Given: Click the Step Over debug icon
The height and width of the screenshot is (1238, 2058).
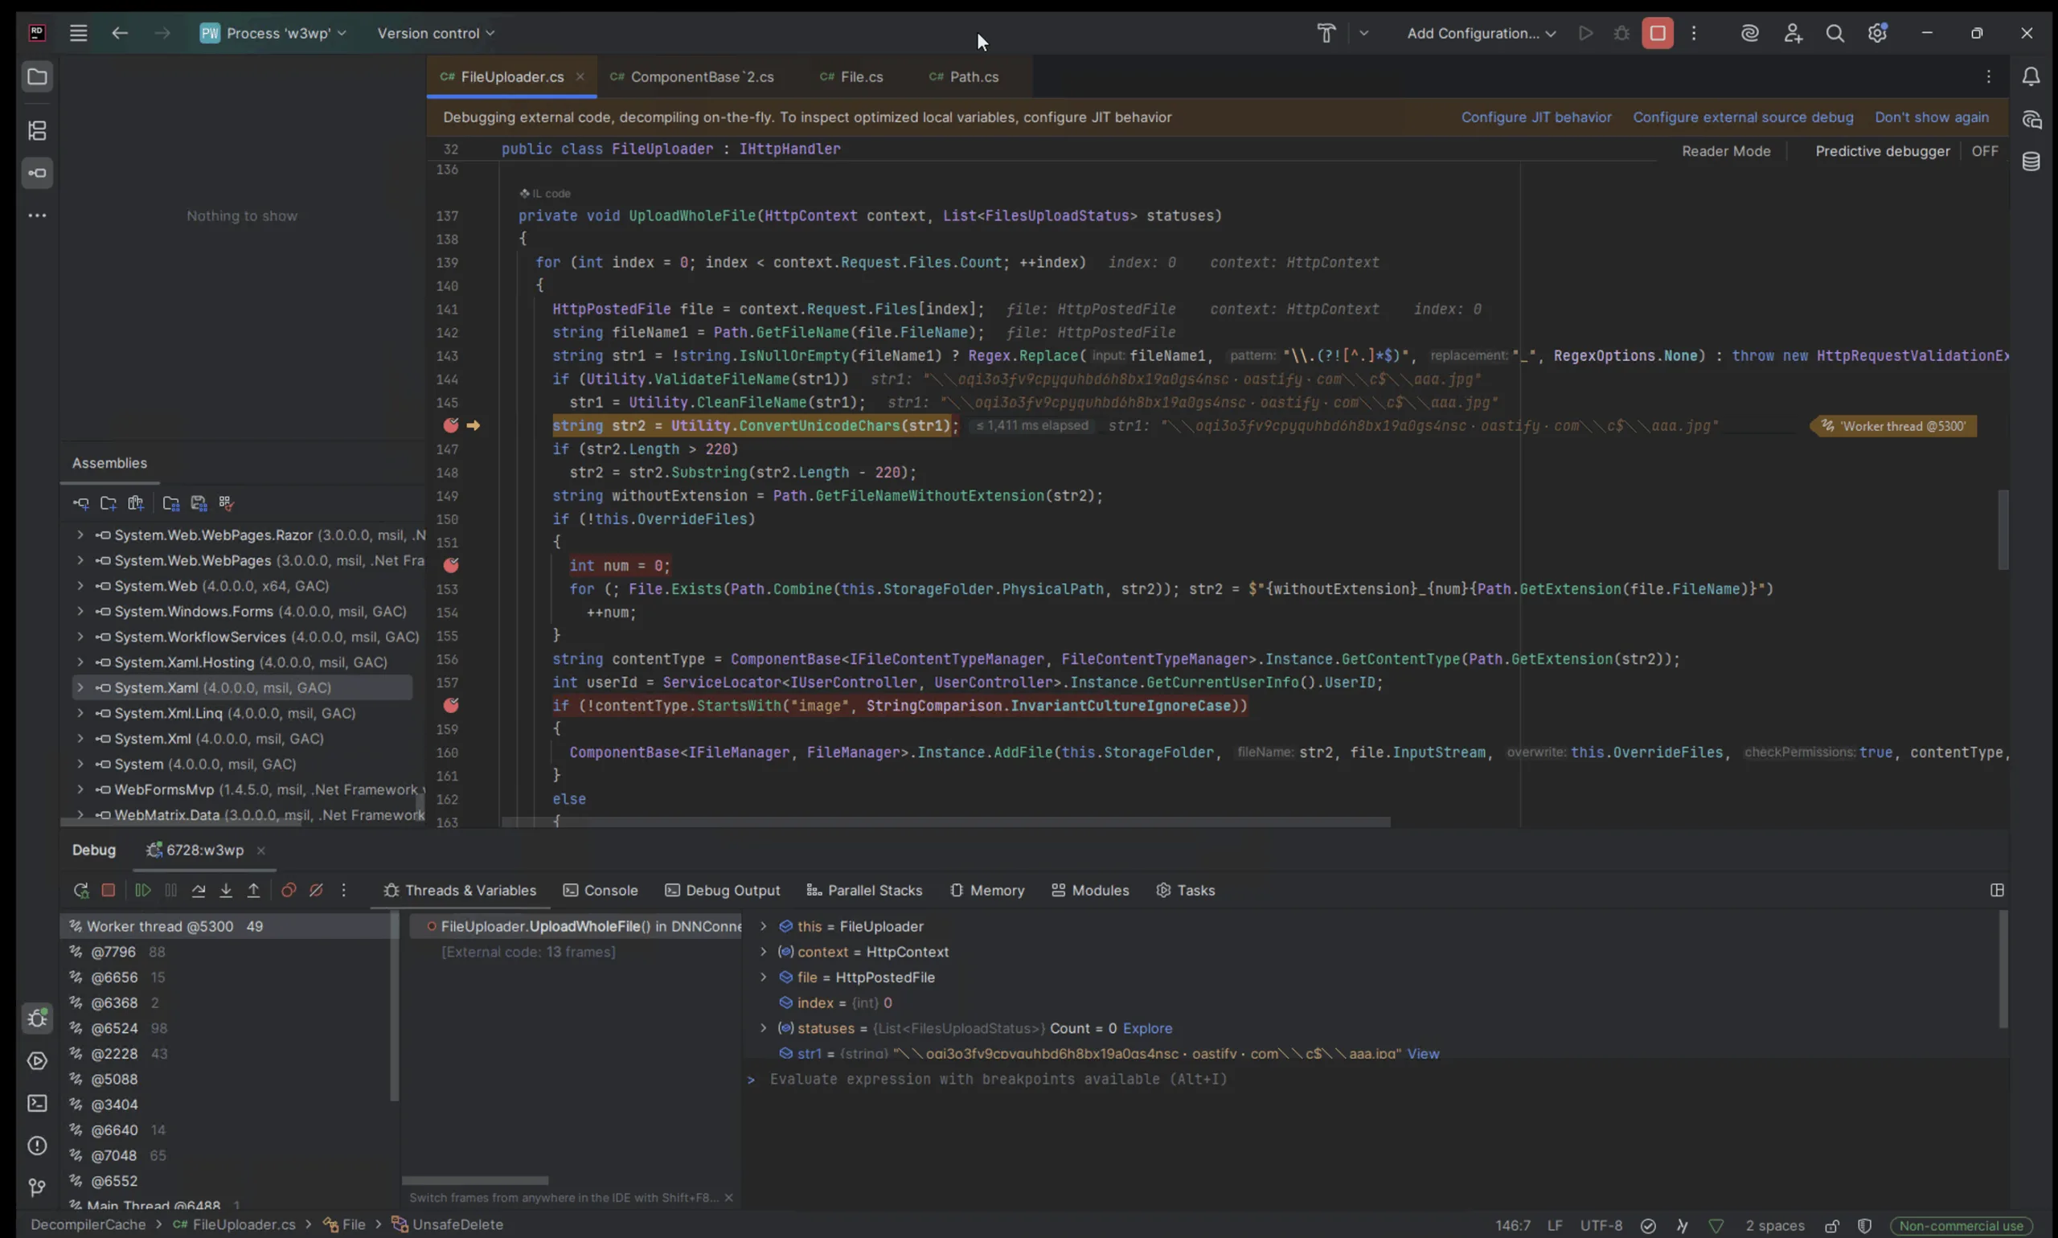Looking at the screenshot, I should point(199,890).
